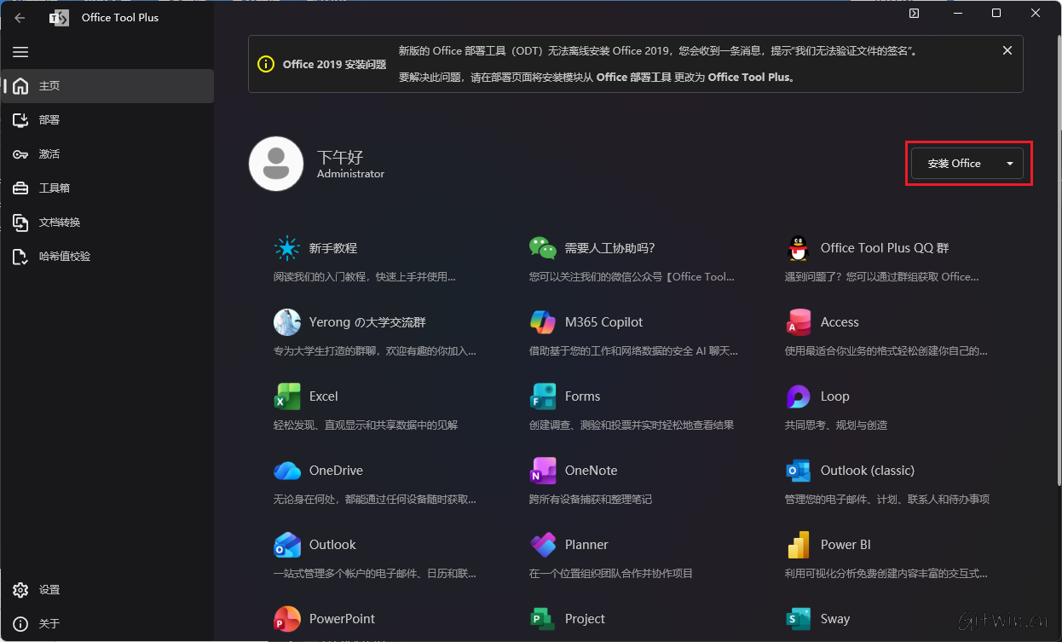1062x642 pixels.
Task: Open the M365 Copilot icon
Action: click(x=543, y=322)
